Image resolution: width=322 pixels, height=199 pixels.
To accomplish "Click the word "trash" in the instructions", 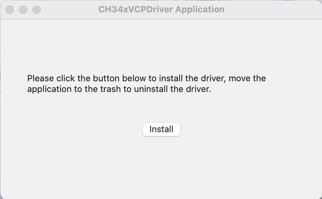I will click(110, 89).
